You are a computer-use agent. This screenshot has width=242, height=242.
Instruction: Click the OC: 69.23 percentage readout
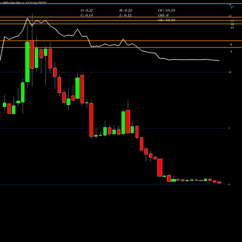click(x=166, y=10)
